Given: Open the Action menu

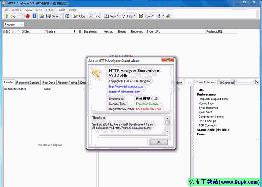Looking at the screenshot, I should pyautogui.click(x=17, y=10).
